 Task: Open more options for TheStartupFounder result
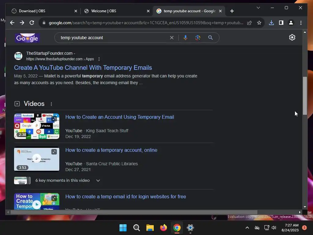[99, 59]
